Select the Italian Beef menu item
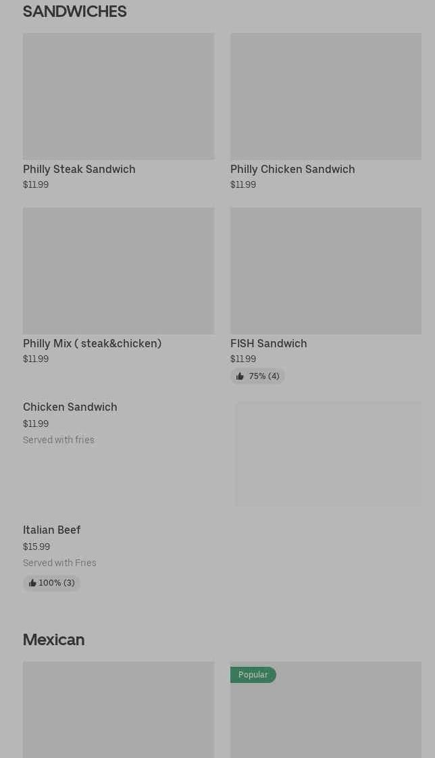 [x=51, y=530]
